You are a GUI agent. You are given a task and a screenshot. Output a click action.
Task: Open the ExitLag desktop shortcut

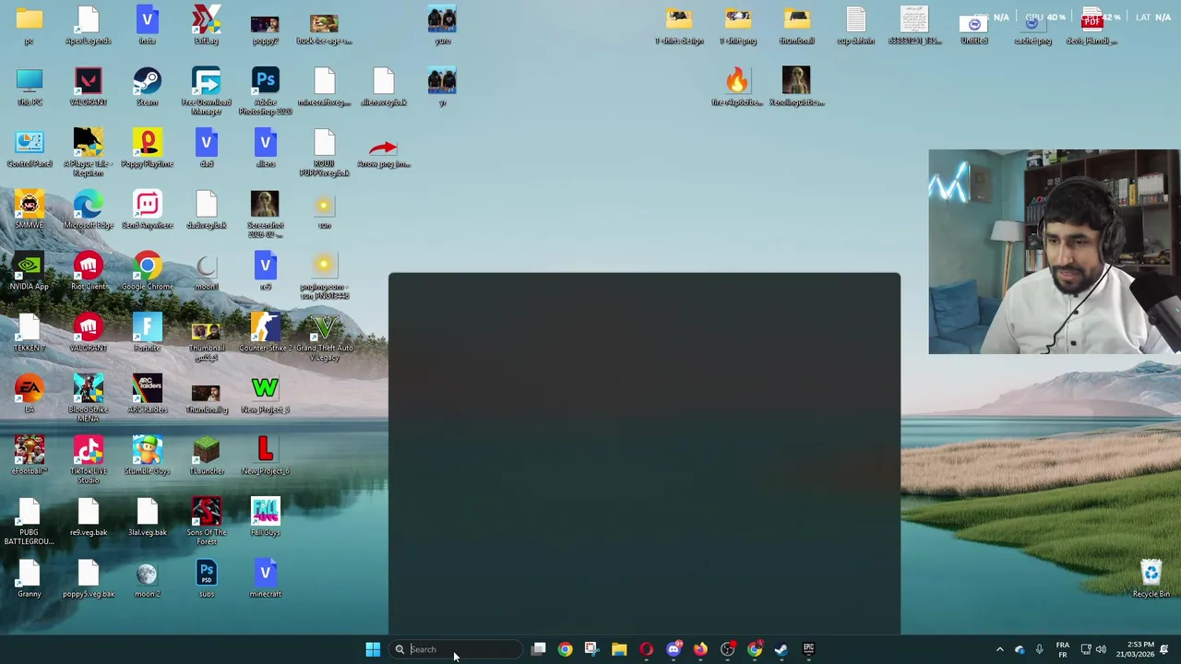[206, 25]
